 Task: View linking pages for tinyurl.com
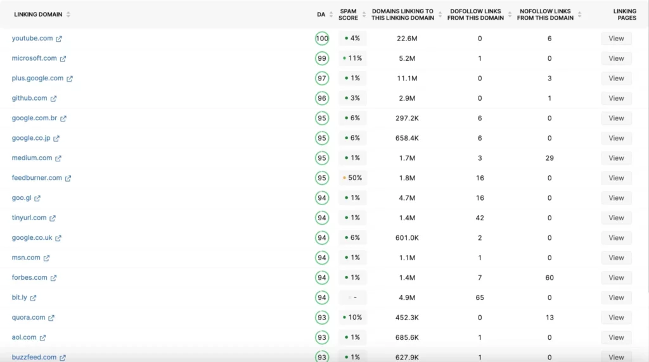click(x=616, y=218)
